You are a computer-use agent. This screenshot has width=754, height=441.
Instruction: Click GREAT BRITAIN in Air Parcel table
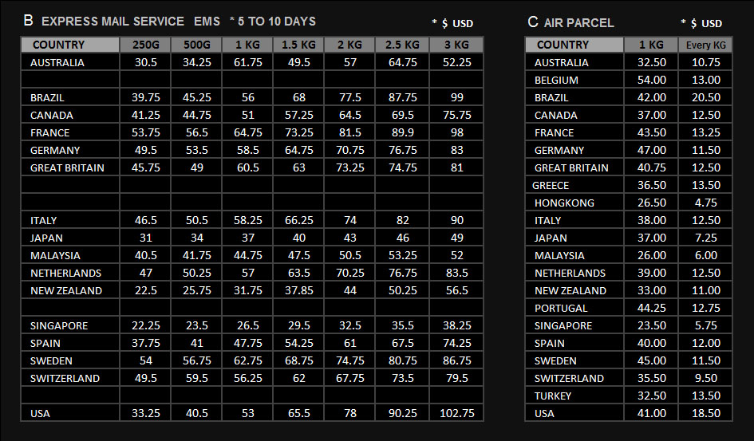click(x=571, y=167)
